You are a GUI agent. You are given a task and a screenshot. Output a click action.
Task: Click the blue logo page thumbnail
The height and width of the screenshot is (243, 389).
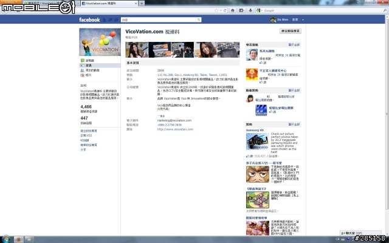pyautogui.click(x=261, y=111)
